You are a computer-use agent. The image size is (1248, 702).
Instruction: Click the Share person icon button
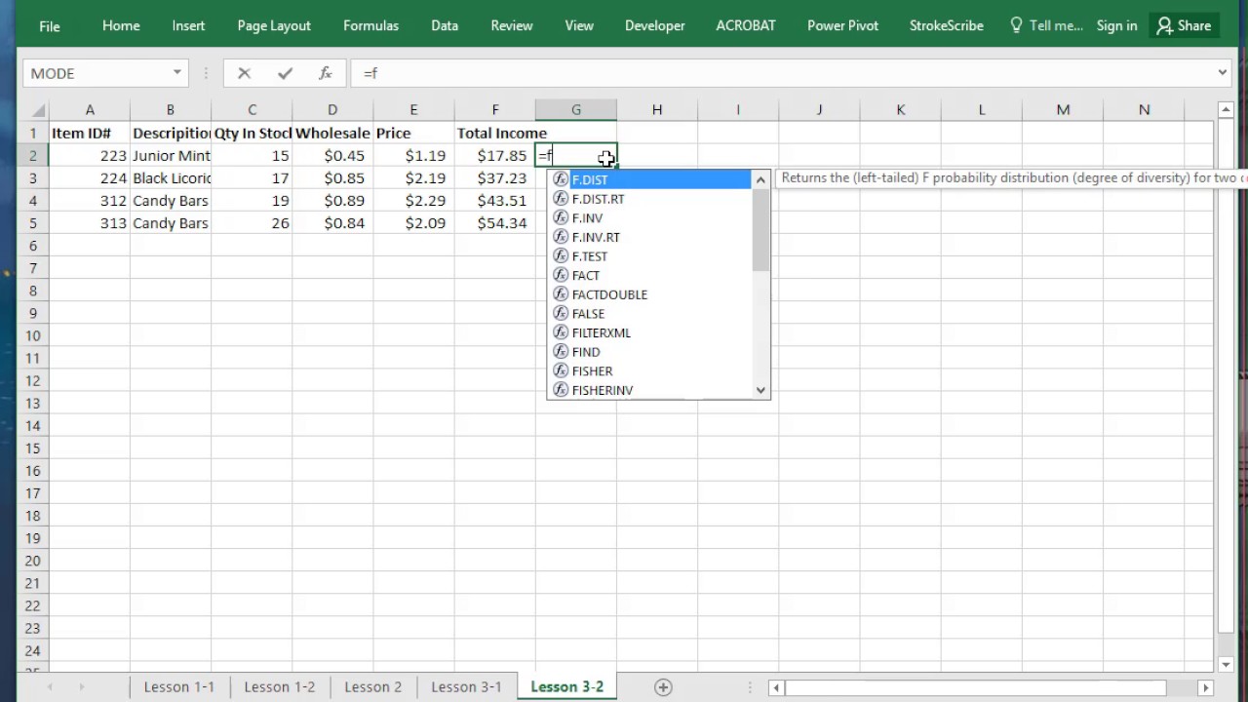[x=1185, y=26]
